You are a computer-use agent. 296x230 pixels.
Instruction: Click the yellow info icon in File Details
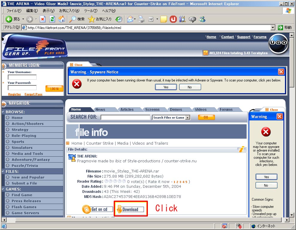pos(242,149)
